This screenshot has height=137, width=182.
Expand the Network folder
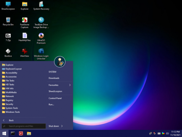(x=24, y=96)
